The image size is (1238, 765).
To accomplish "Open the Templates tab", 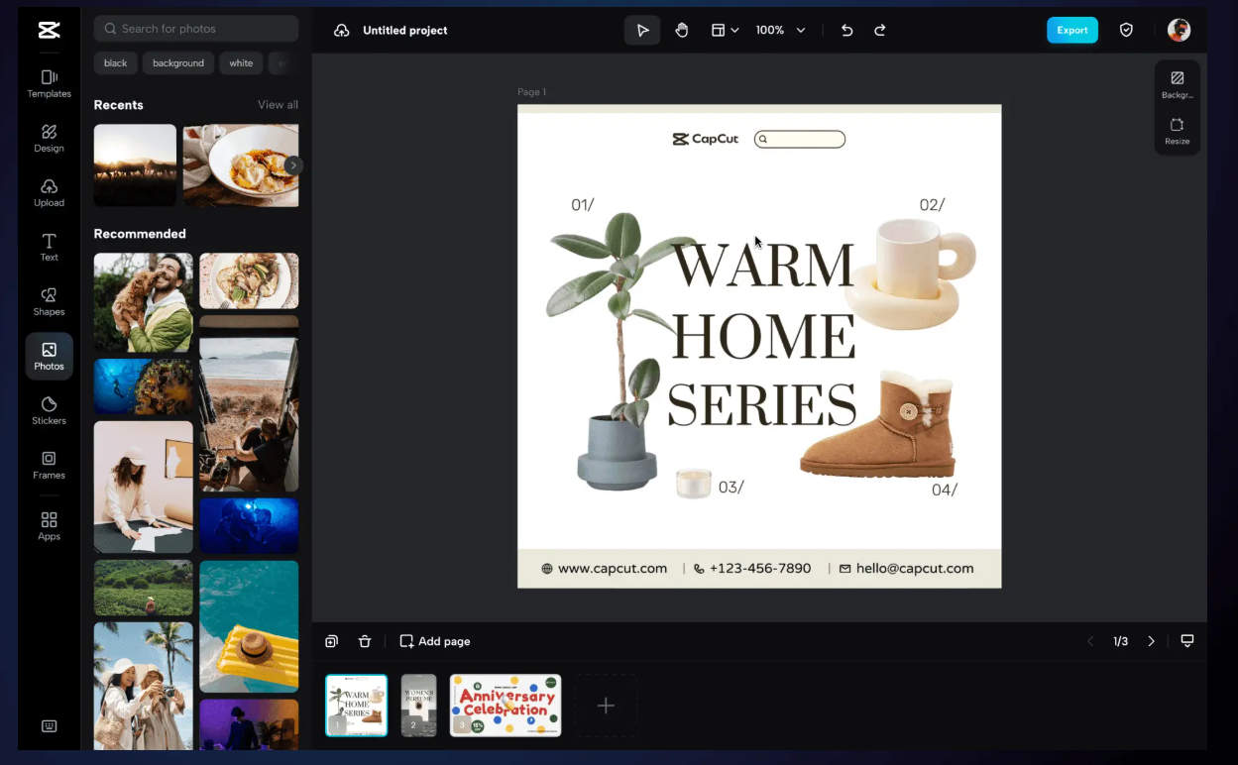I will click(49, 83).
